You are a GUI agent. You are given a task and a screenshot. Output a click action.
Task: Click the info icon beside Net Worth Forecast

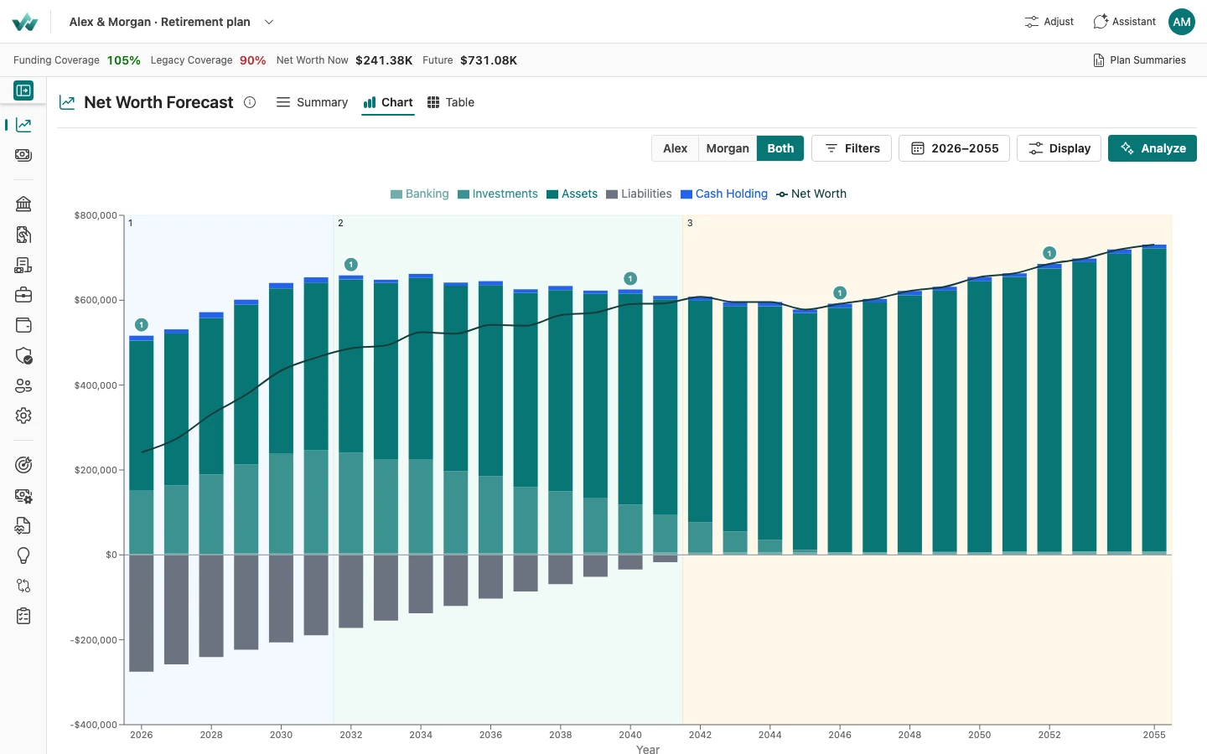pyautogui.click(x=250, y=102)
